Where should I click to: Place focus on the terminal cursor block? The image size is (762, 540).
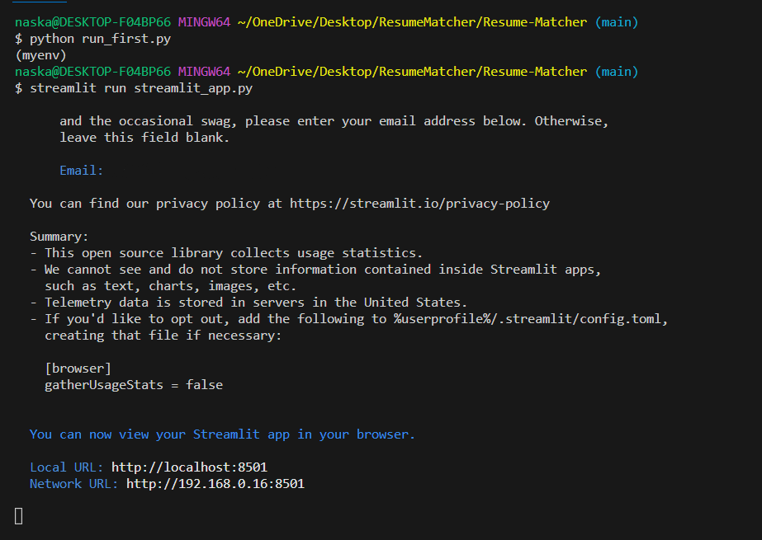[x=19, y=516]
